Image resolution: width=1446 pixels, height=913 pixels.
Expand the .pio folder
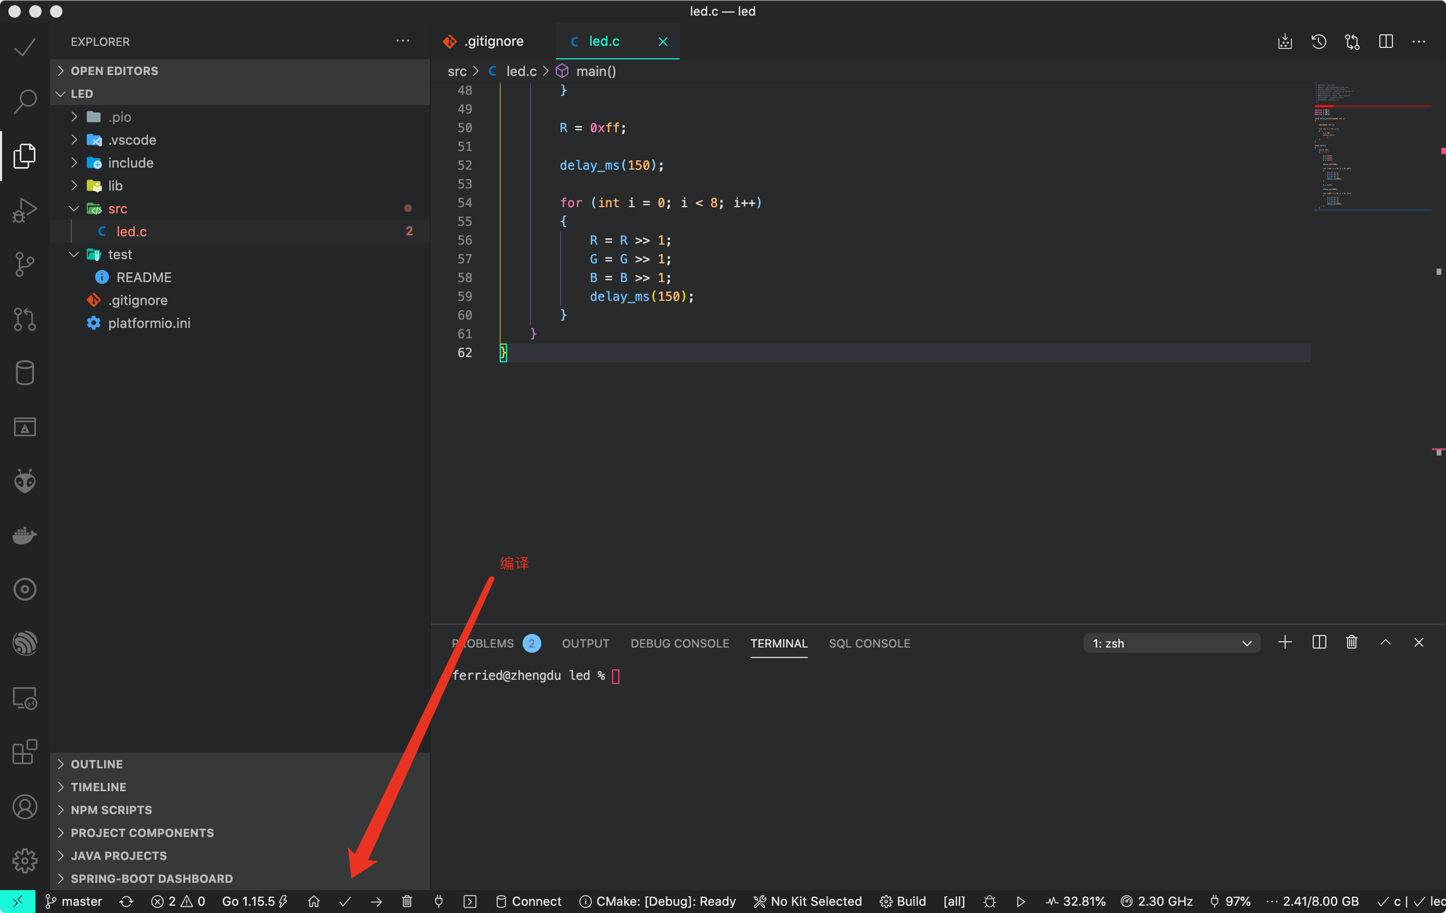point(239,117)
